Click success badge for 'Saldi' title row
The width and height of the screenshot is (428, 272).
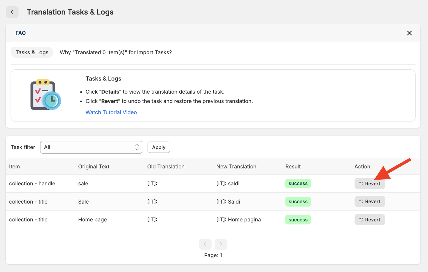click(x=298, y=202)
